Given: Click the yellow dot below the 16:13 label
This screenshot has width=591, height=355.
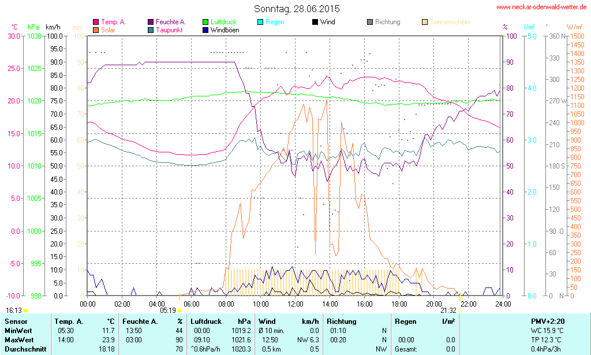Looking at the screenshot, I should tap(25, 311).
